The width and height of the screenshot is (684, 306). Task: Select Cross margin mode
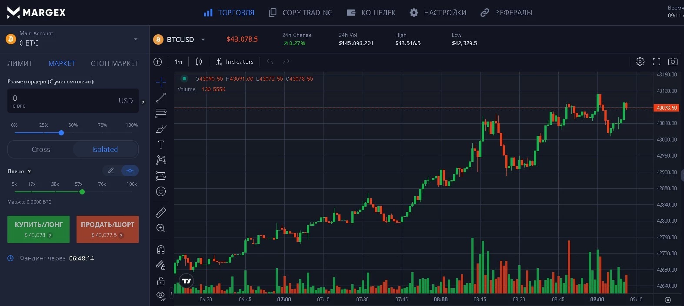click(41, 149)
